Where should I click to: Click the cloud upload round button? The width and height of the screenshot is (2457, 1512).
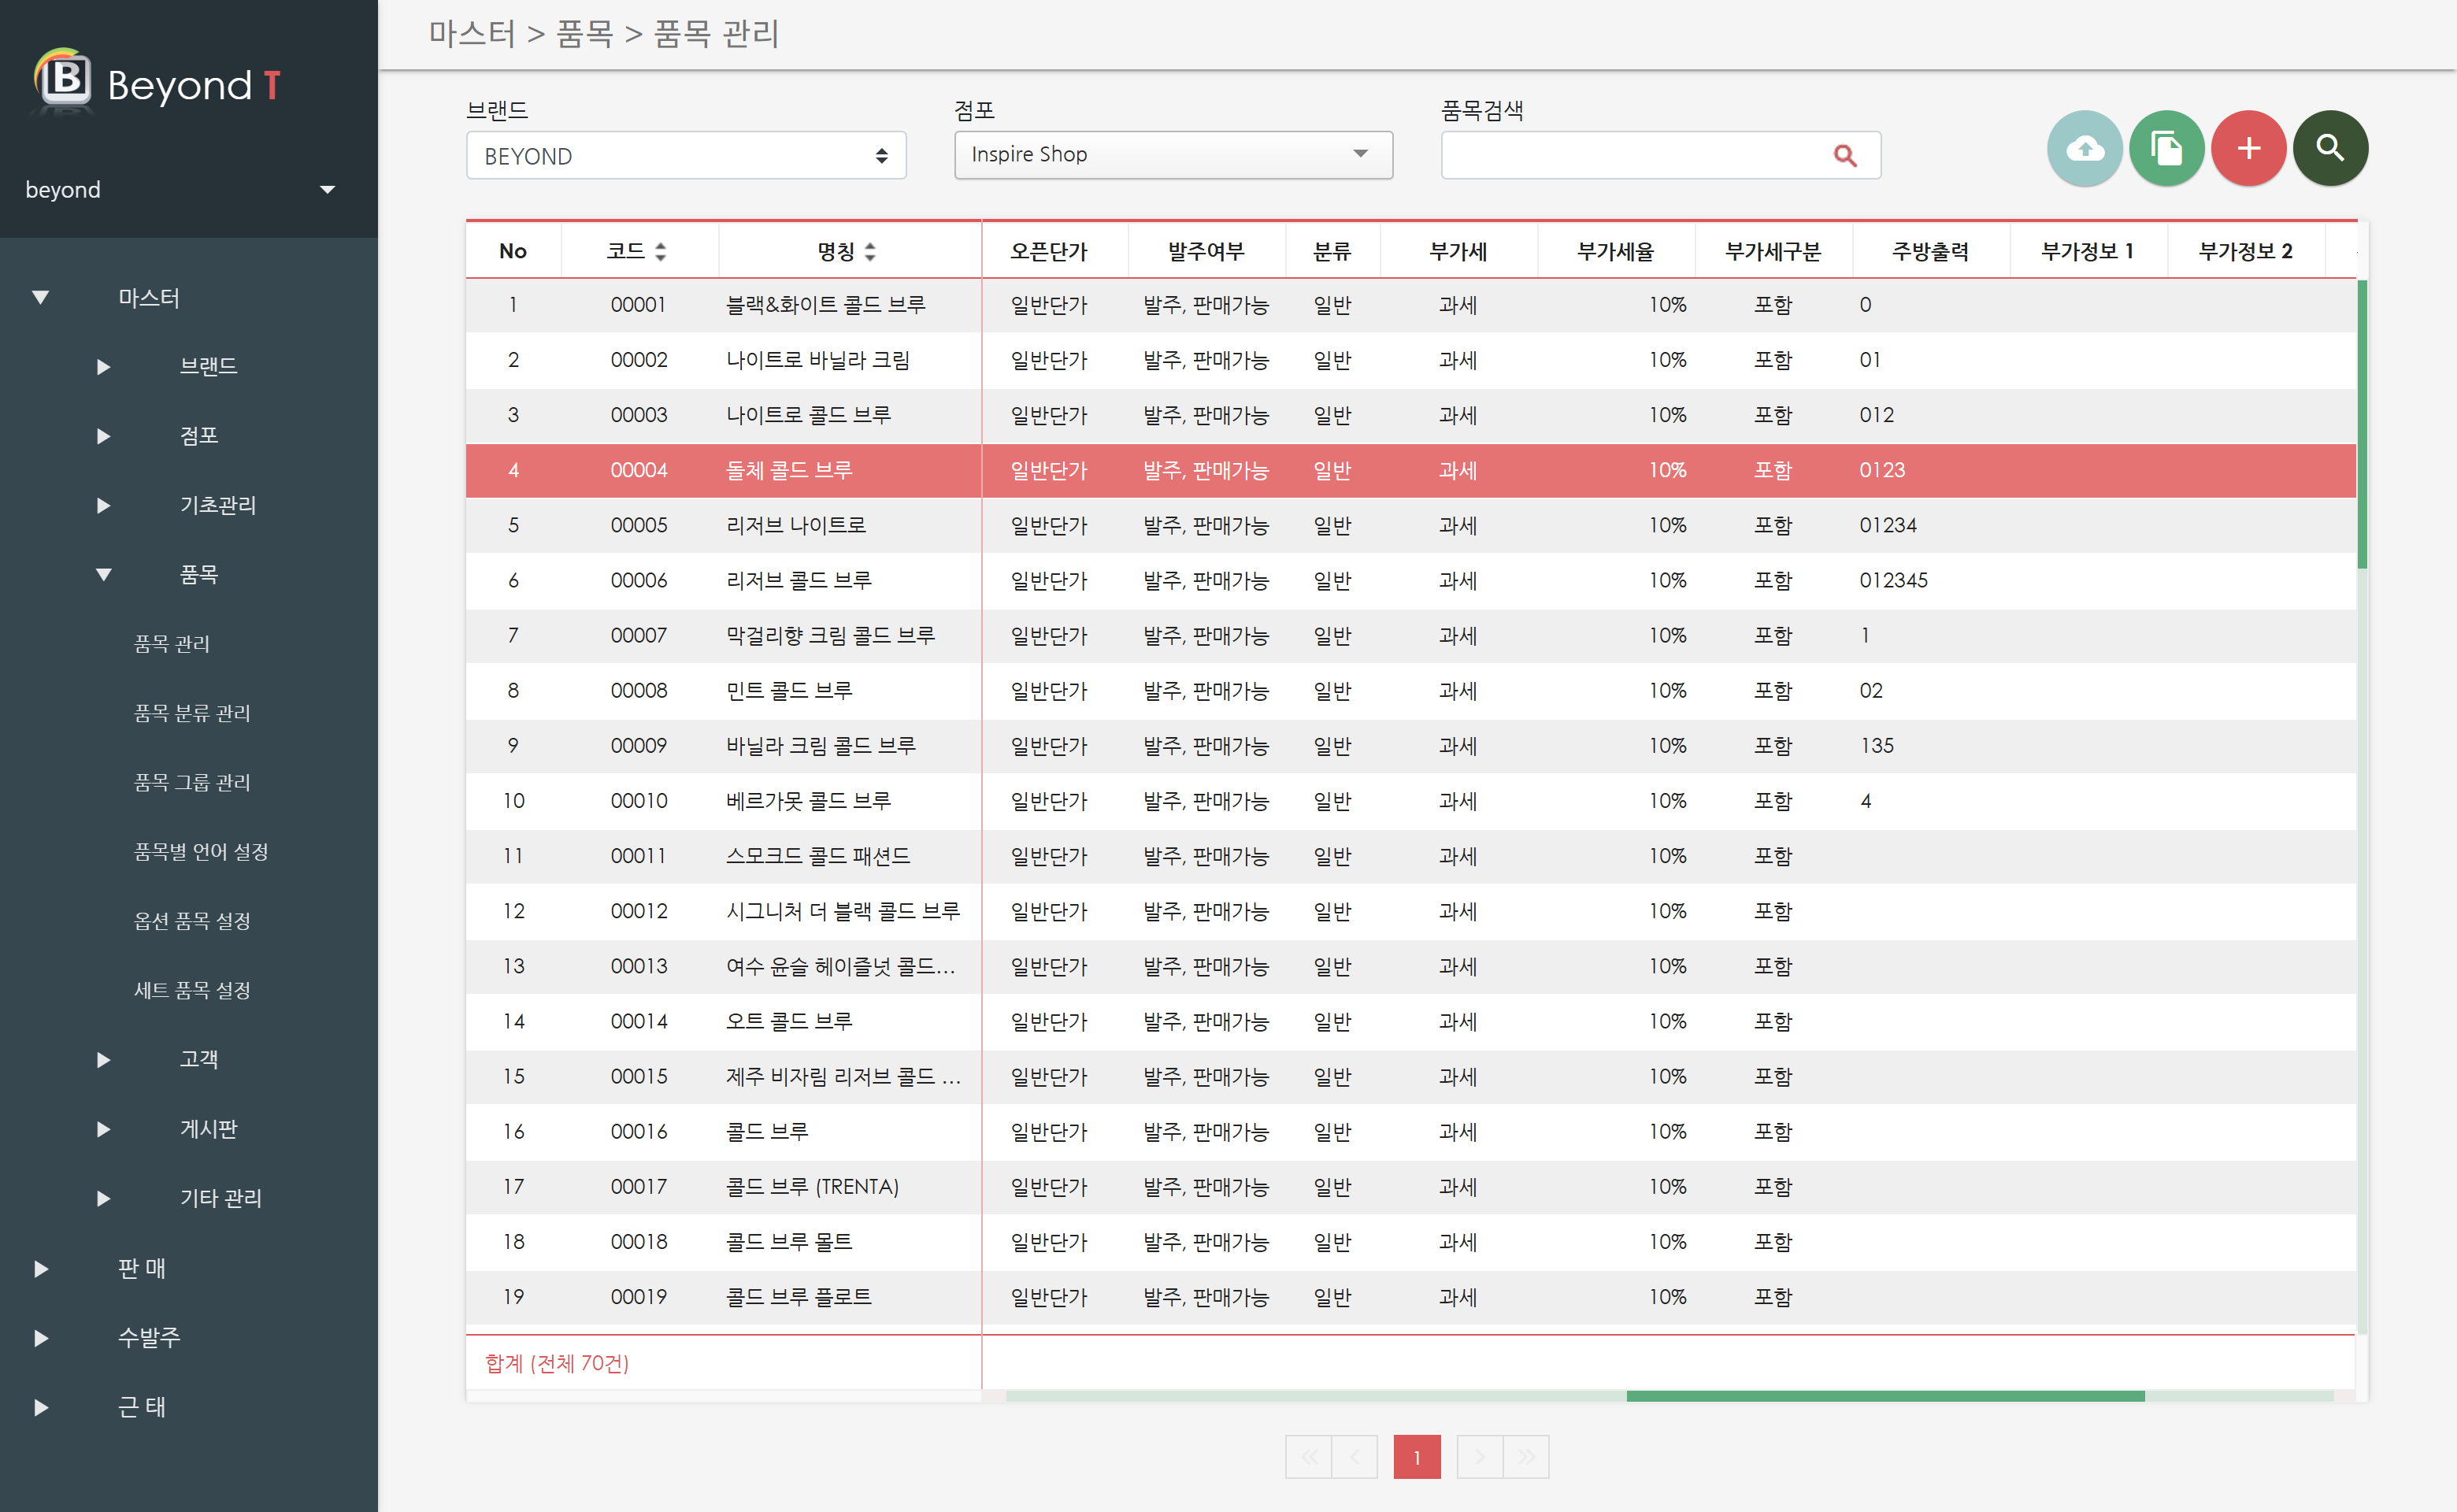[2084, 149]
